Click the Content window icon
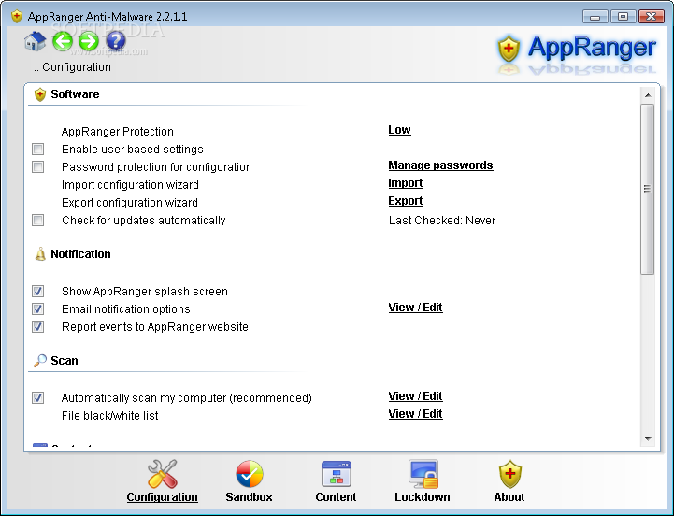Image resolution: width=674 pixels, height=516 pixels. (x=337, y=474)
